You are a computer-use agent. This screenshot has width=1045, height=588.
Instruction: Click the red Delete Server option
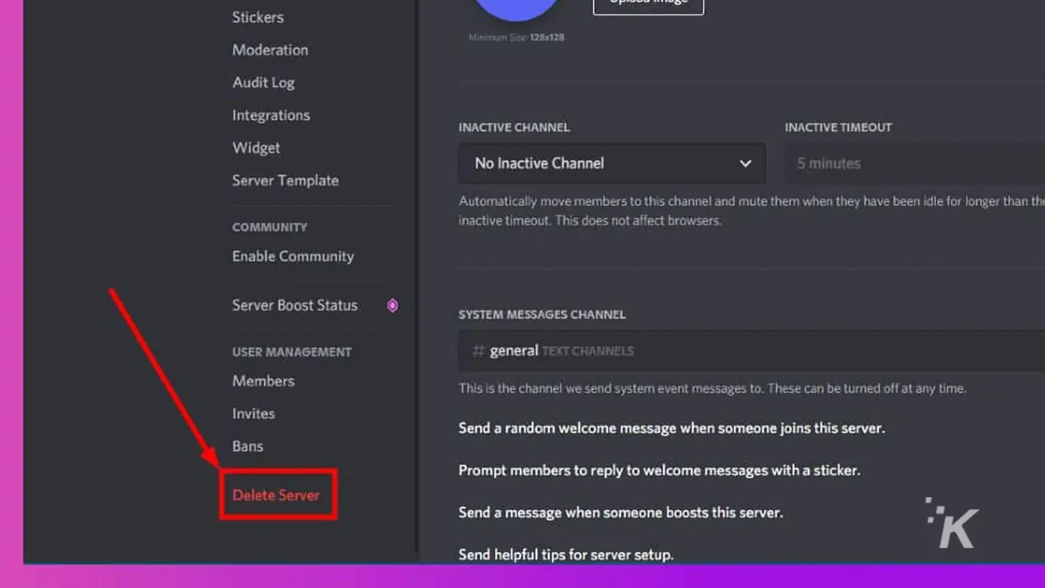click(276, 495)
